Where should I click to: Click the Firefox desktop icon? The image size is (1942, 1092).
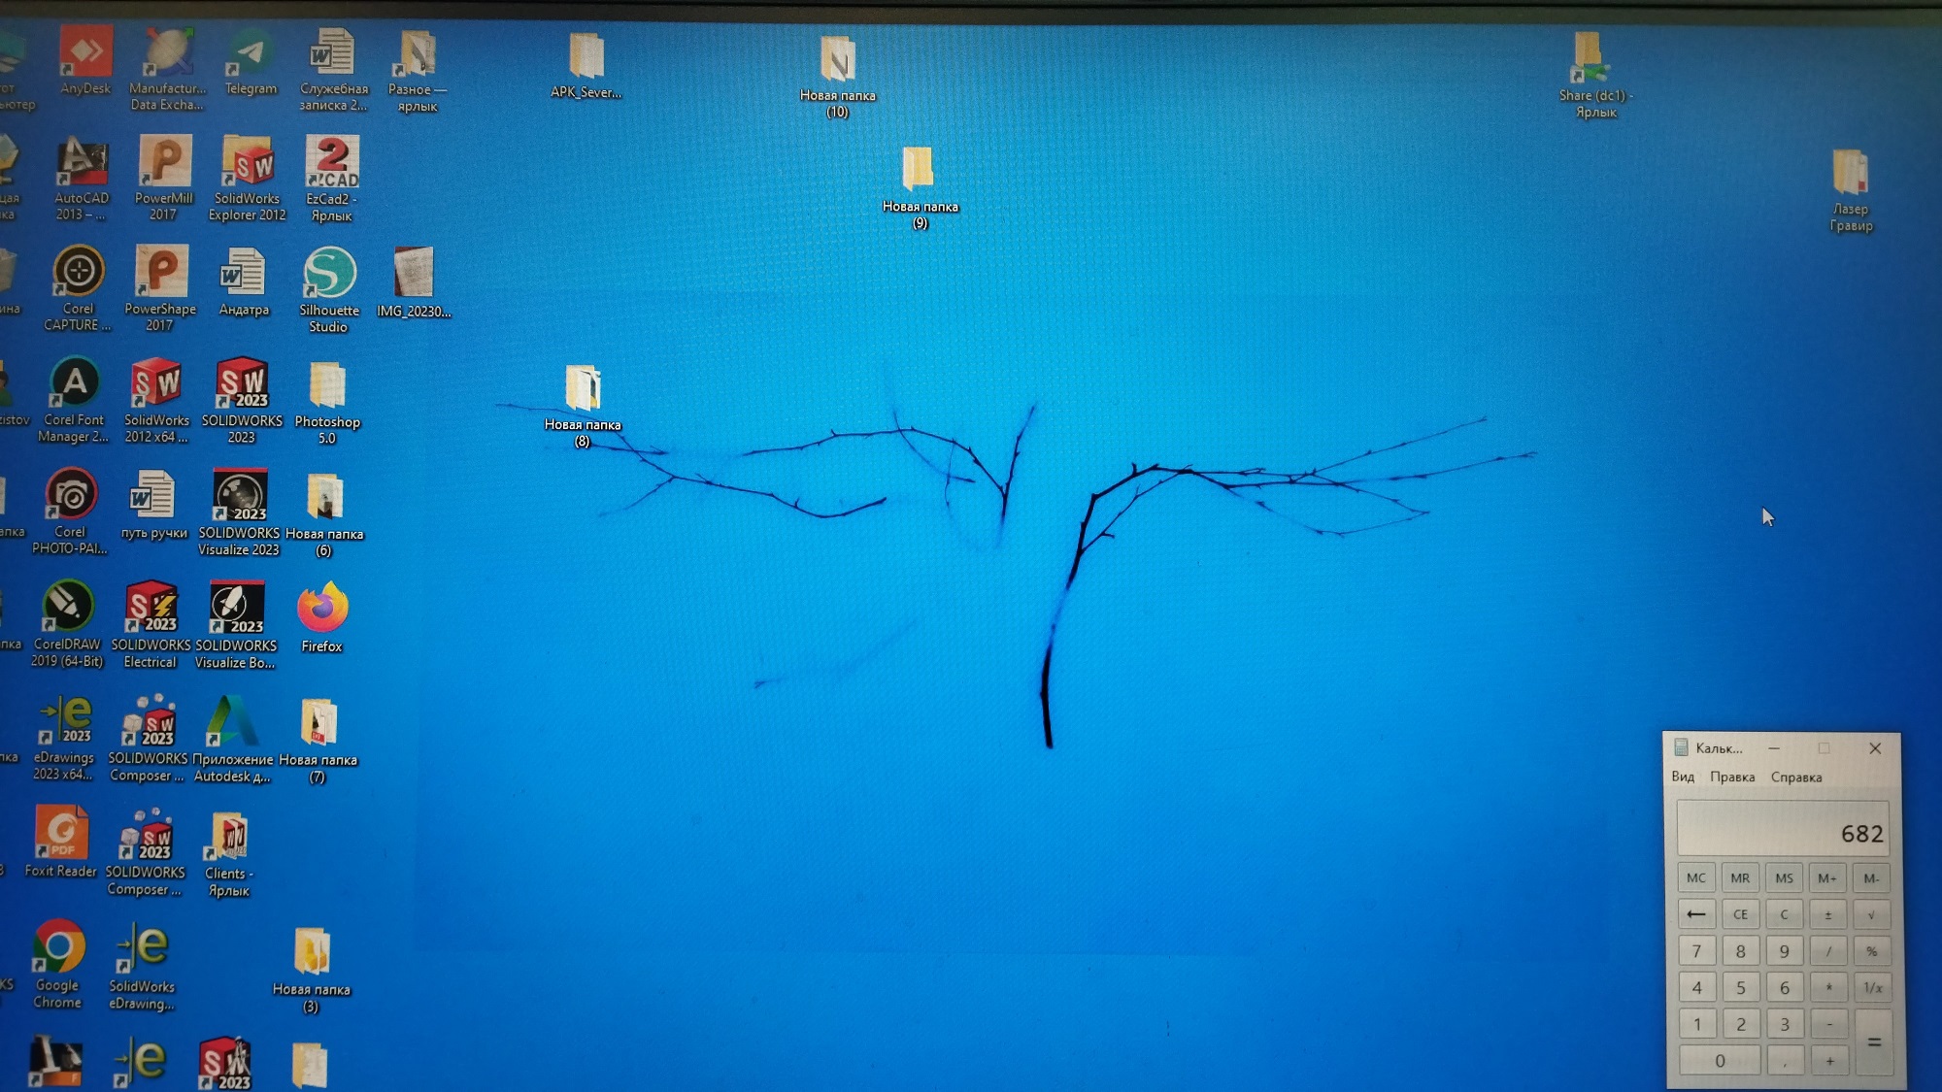click(x=322, y=611)
